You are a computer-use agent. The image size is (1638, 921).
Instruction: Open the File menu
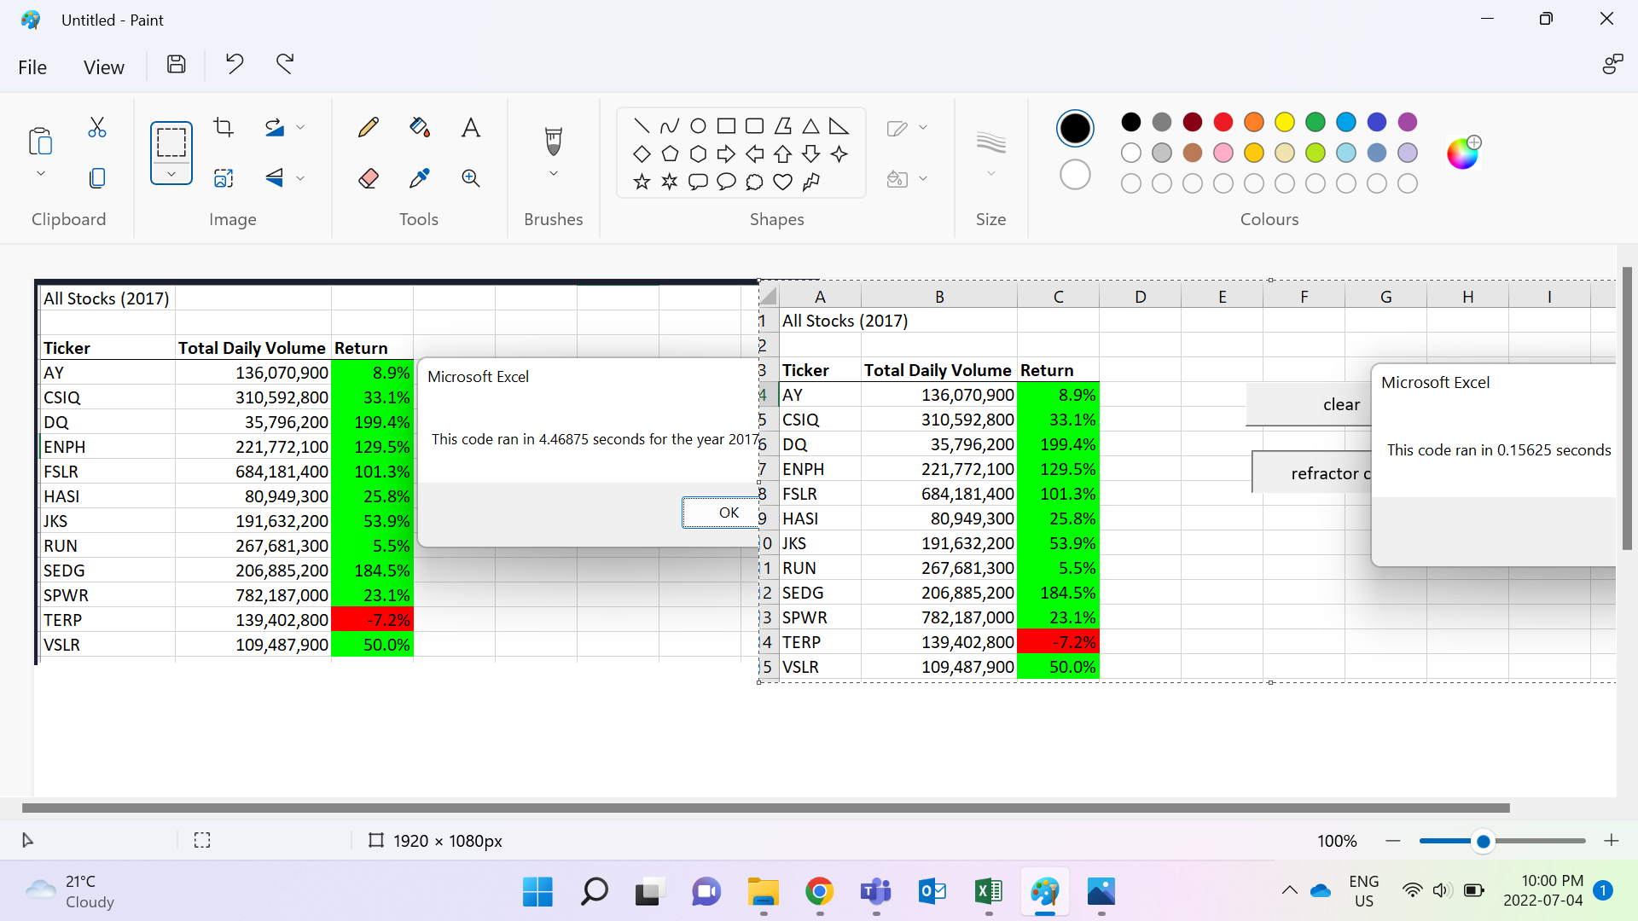[x=32, y=67]
